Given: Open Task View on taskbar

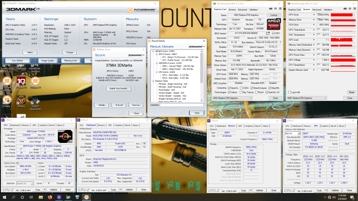Looking at the screenshot, I should click(x=31, y=197).
